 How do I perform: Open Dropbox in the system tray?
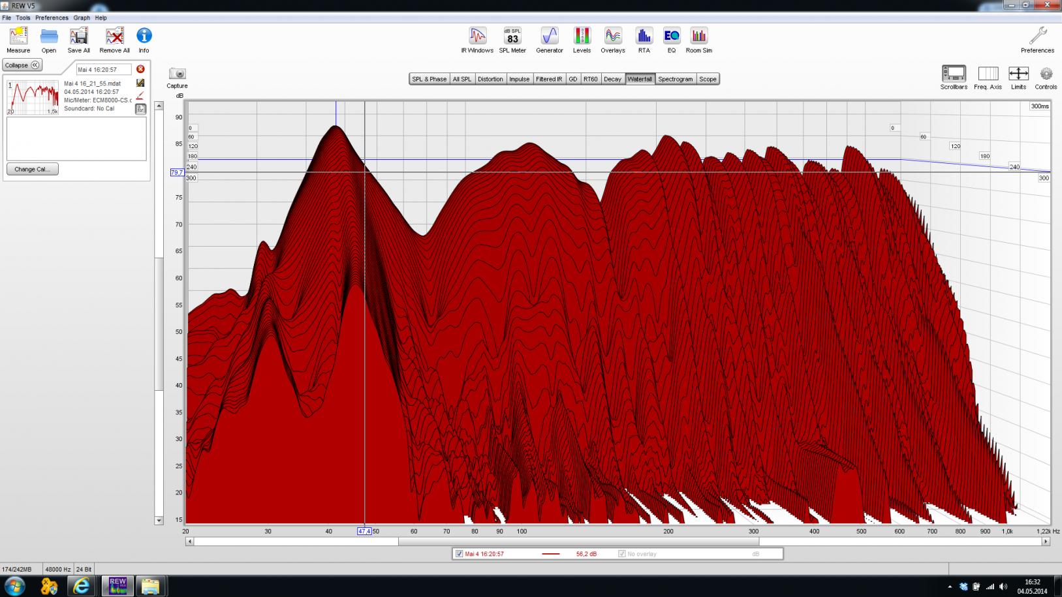(x=963, y=587)
